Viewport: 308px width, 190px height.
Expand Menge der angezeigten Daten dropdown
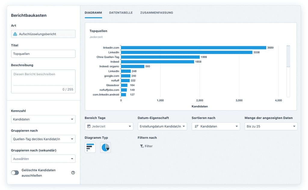[x=271, y=126]
